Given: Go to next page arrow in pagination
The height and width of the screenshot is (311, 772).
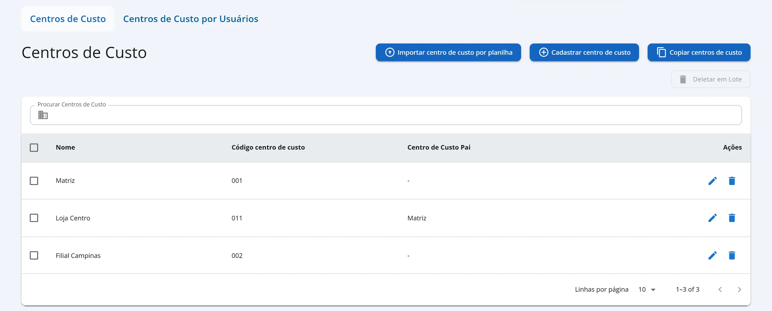Looking at the screenshot, I should pyautogui.click(x=739, y=289).
